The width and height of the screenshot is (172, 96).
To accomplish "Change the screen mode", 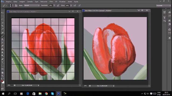I will [x=2, y=89].
